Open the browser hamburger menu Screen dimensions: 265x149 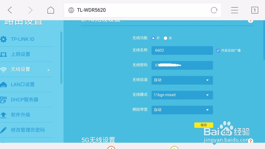235,10
